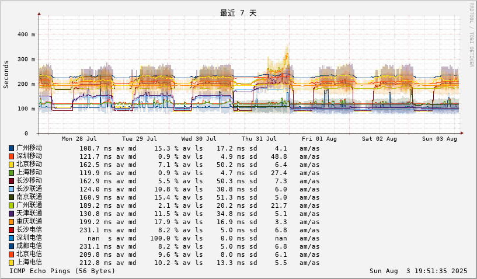This screenshot has width=477, height=279.
Task: Click the 北京电信 legend swatch
Action: 11,255
